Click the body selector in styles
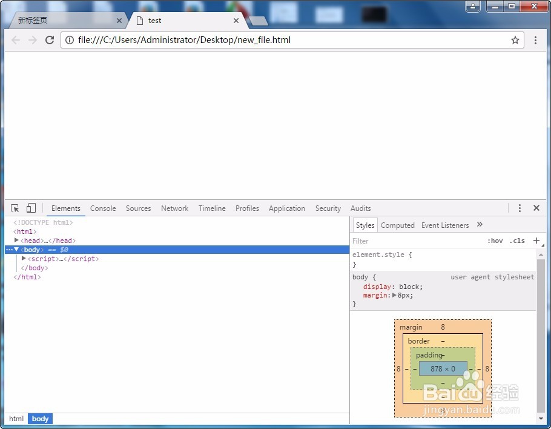The height and width of the screenshot is (429, 551). tap(360, 277)
